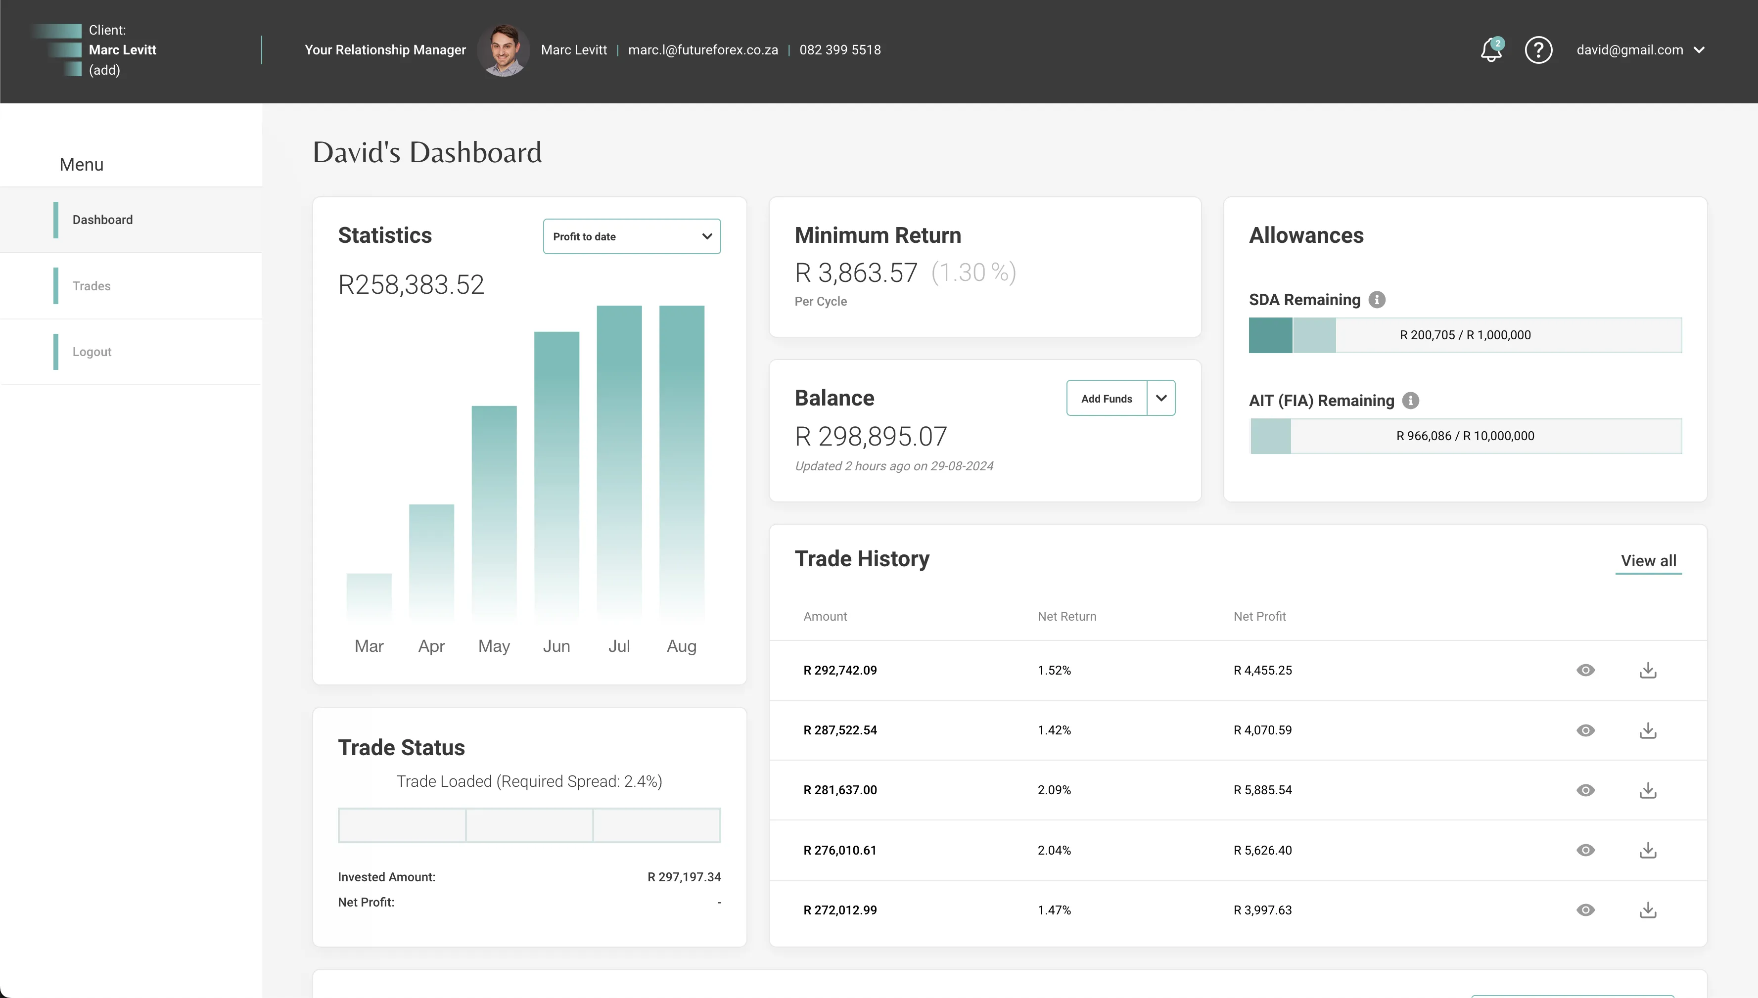View the R 292,742.09 trade using the eye icon
The image size is (1758, 998).
click(1585, 670)
